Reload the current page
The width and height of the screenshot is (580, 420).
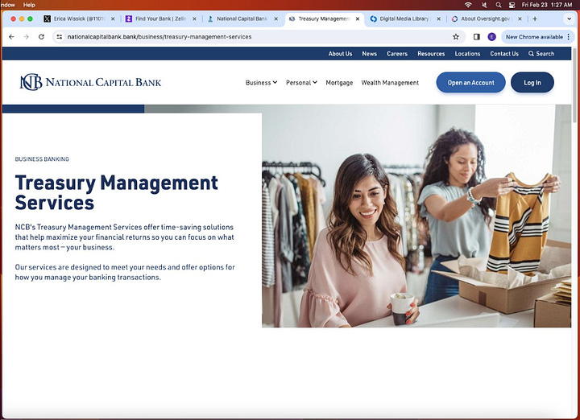tap(41, 37)
